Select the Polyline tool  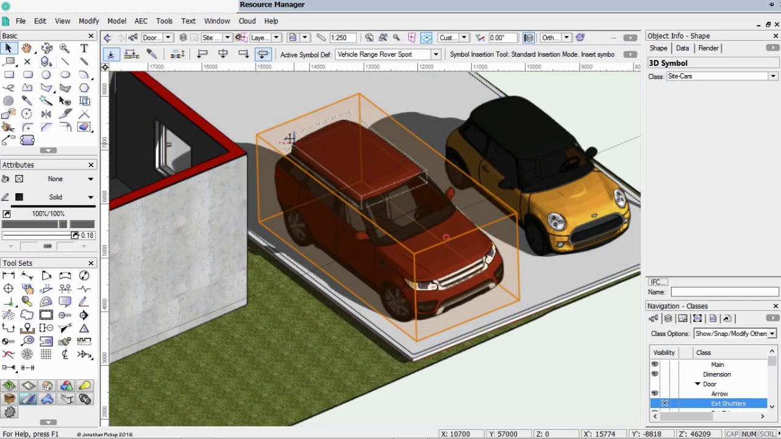pos(27,88)
